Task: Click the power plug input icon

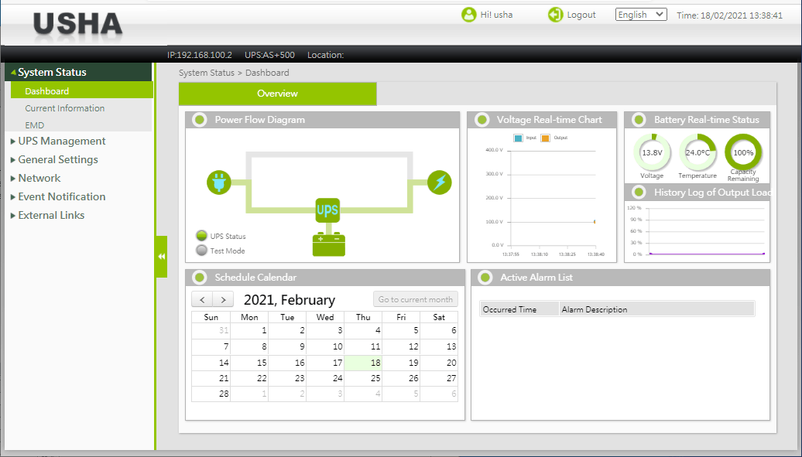Action: [218, 183]
